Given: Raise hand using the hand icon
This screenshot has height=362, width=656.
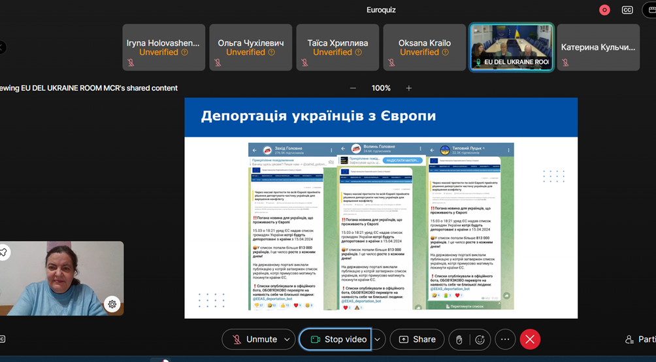Looking at the screenshot, I should [x=459, y=340].
